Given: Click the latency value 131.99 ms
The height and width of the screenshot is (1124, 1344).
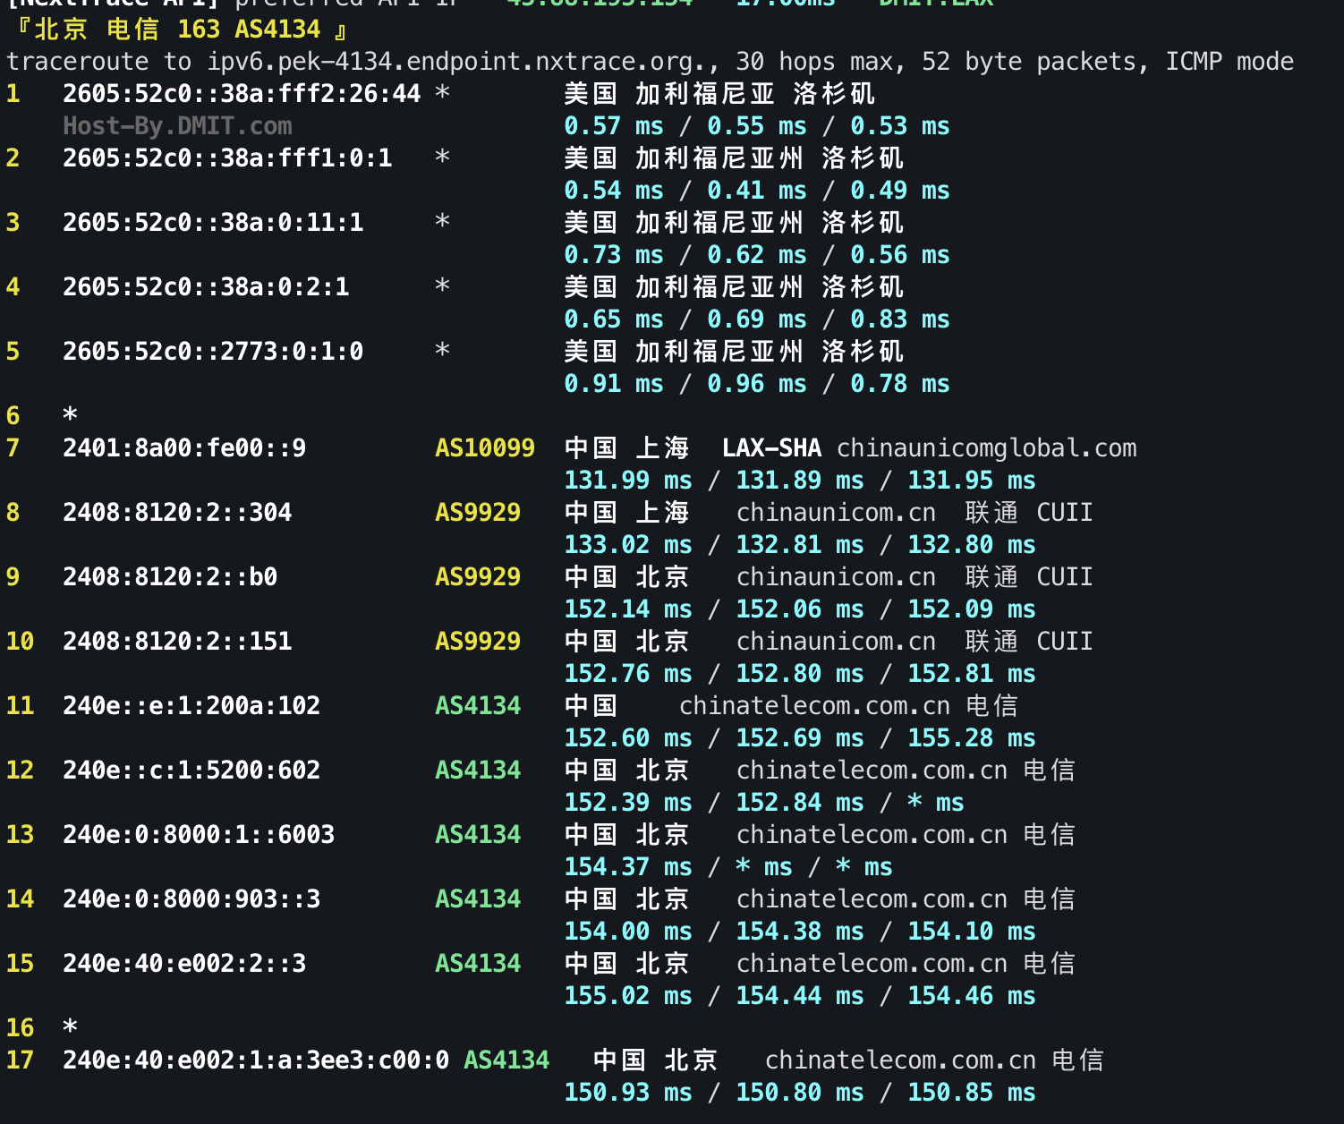Looking at the screenshot, I should pyautogui.click(x=626, y=480).
